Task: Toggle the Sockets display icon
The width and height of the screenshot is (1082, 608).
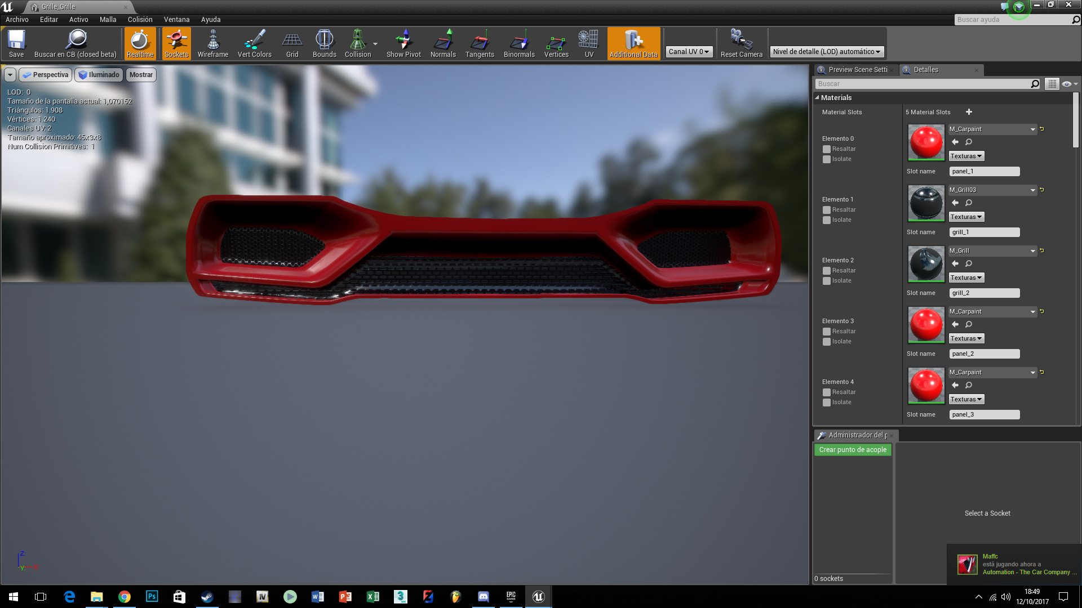Action: coord(176,44)
